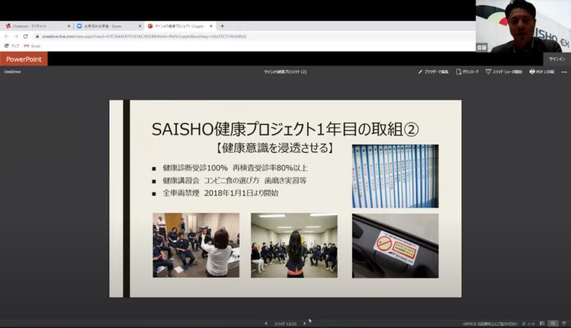The height and width of the screenshot is (328, 571).
Task: Reload the current page
Action: pos(26,36)
